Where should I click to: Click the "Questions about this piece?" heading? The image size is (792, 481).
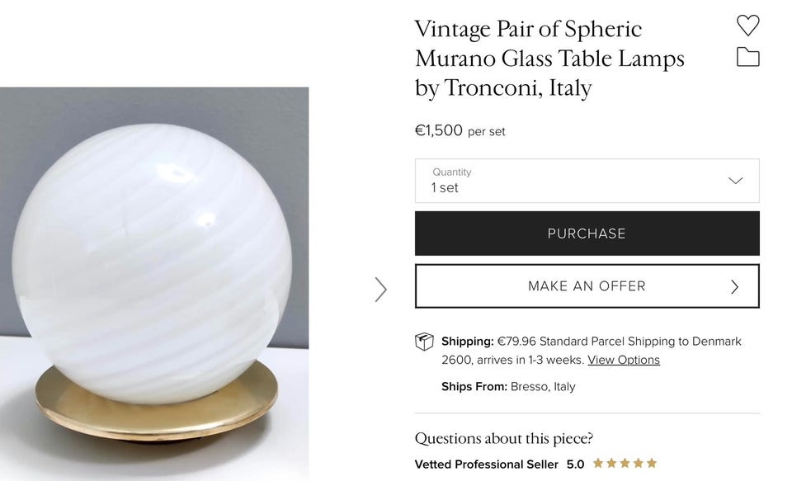pyautogui.click(x=503, y=438)
